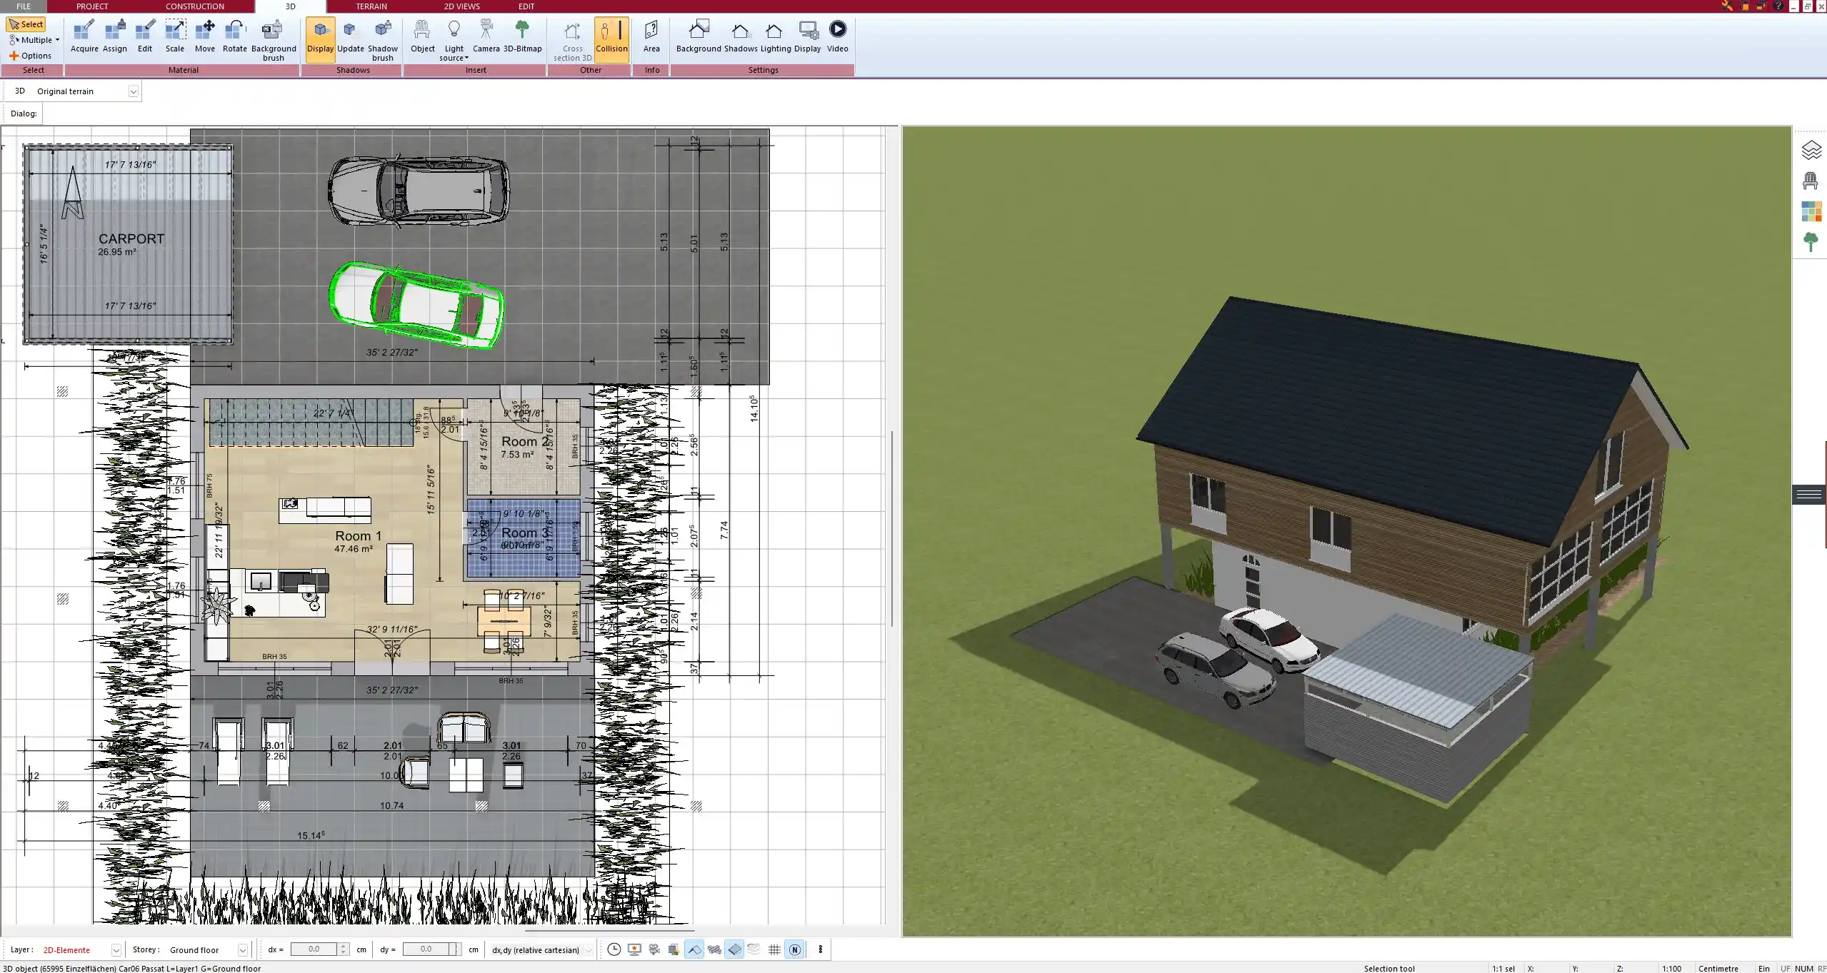Click the Options button
The height and width of the screenshot is (973, 1827).
point(30,56)
